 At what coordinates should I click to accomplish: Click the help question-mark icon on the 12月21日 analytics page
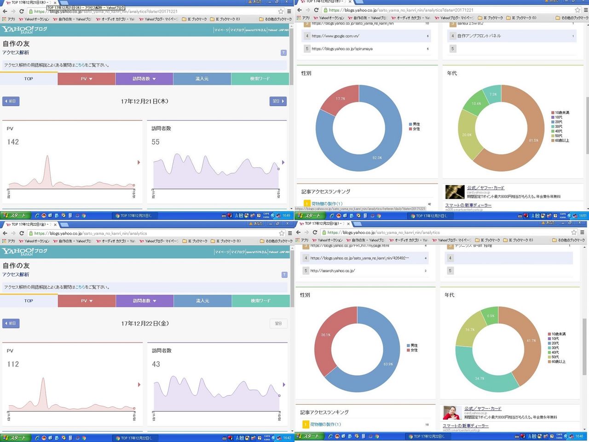(283, 52)
